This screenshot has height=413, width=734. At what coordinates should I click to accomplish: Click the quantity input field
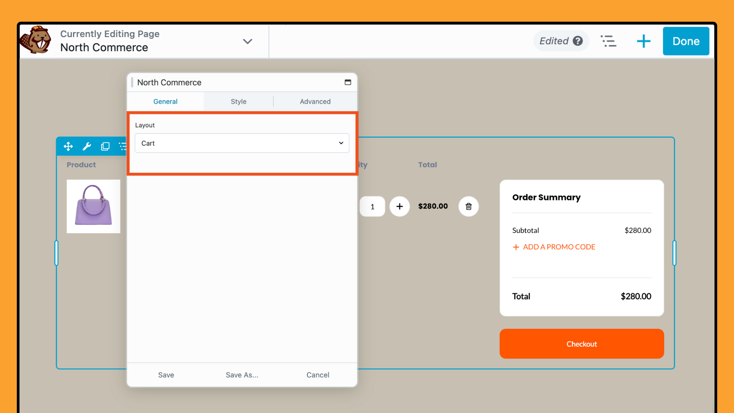(372, 206)
